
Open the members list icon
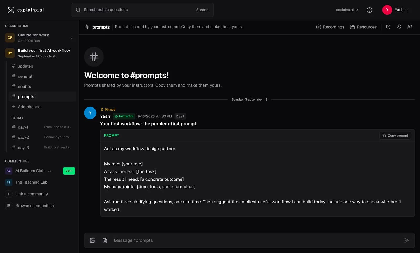(x=410, y=27)
